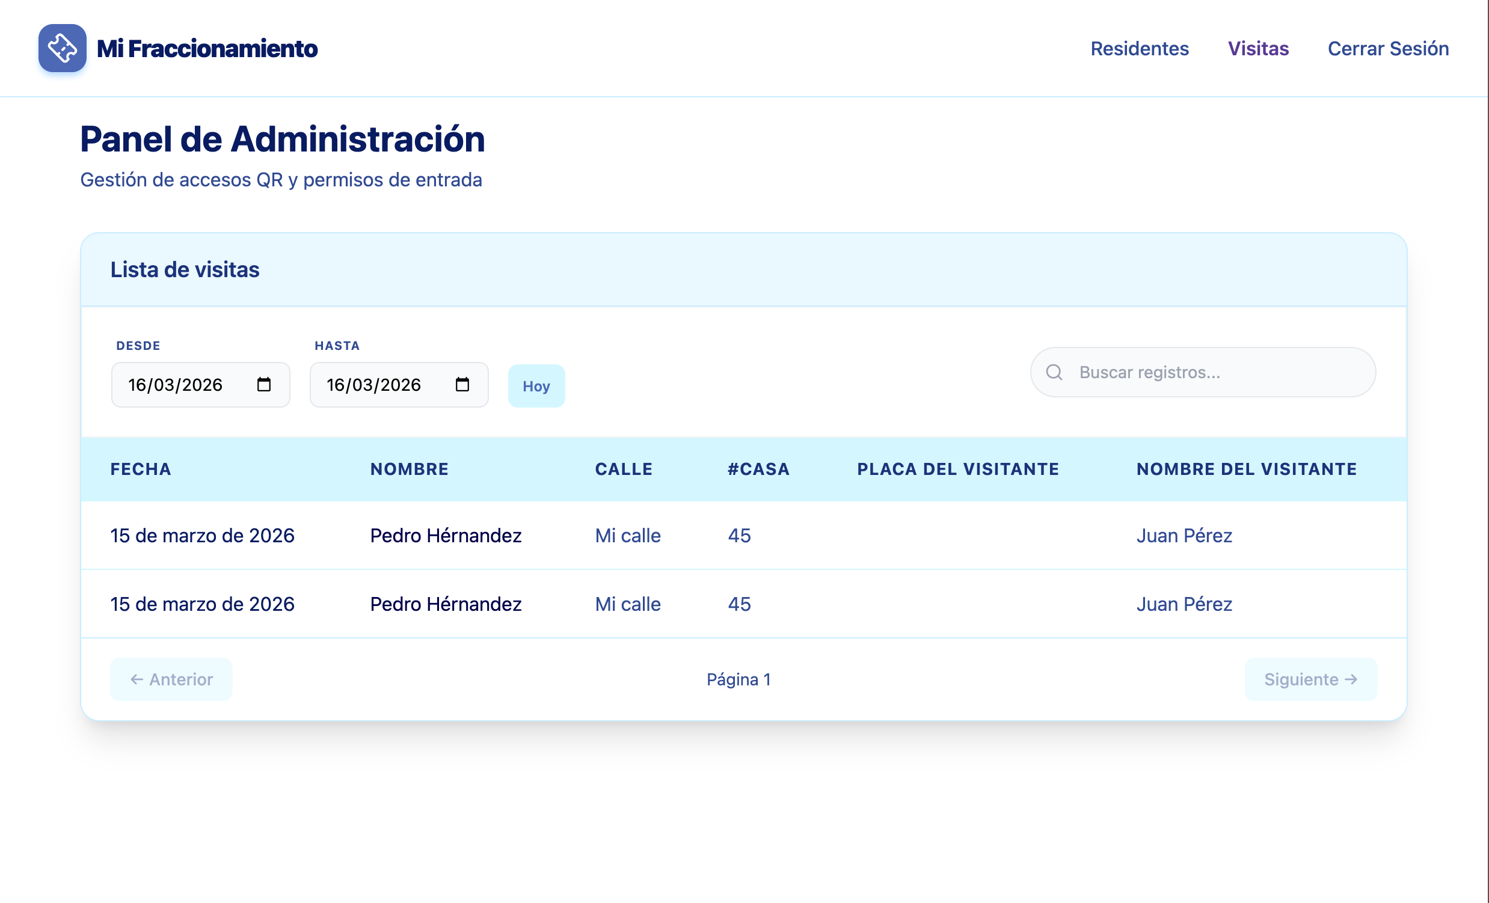
Task: Select the #Casa column header
Action: coord(759,470)
